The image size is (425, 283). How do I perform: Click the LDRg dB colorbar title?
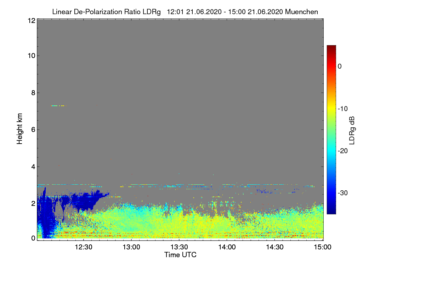pyautogui.click(x=352, y=131)
